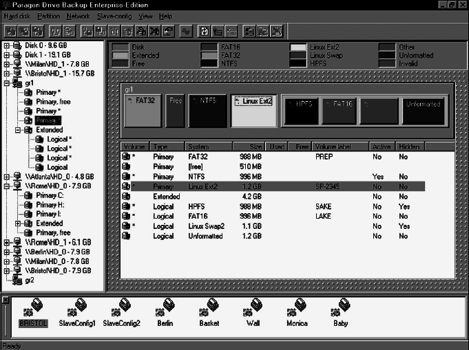
Task: Click the Volume label column header
Action: click(x=340, y=146)
